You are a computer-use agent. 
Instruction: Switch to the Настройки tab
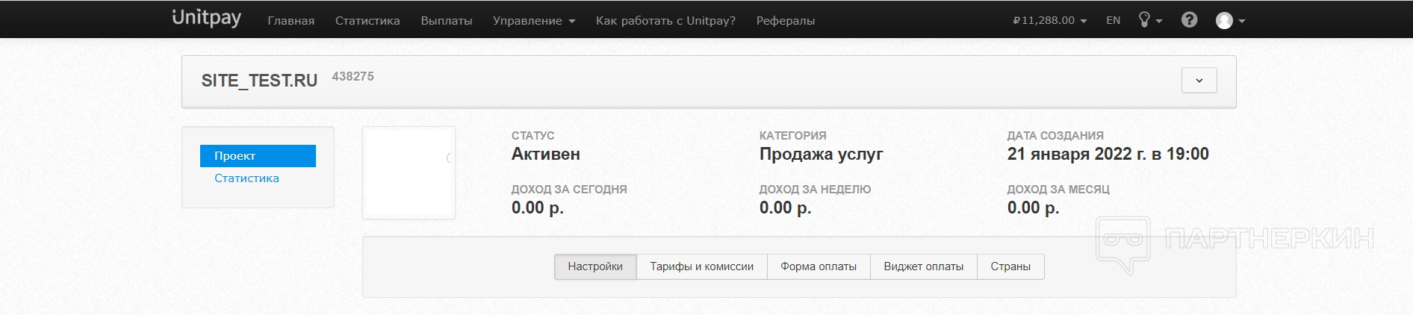point(595,266)
